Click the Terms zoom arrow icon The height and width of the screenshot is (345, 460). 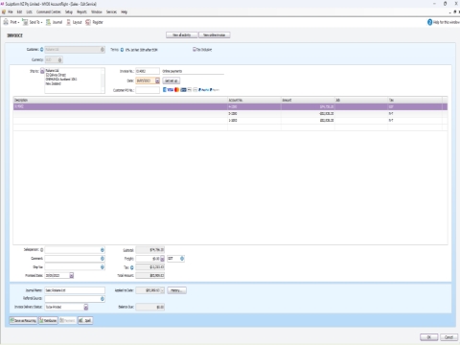(122, 50)
